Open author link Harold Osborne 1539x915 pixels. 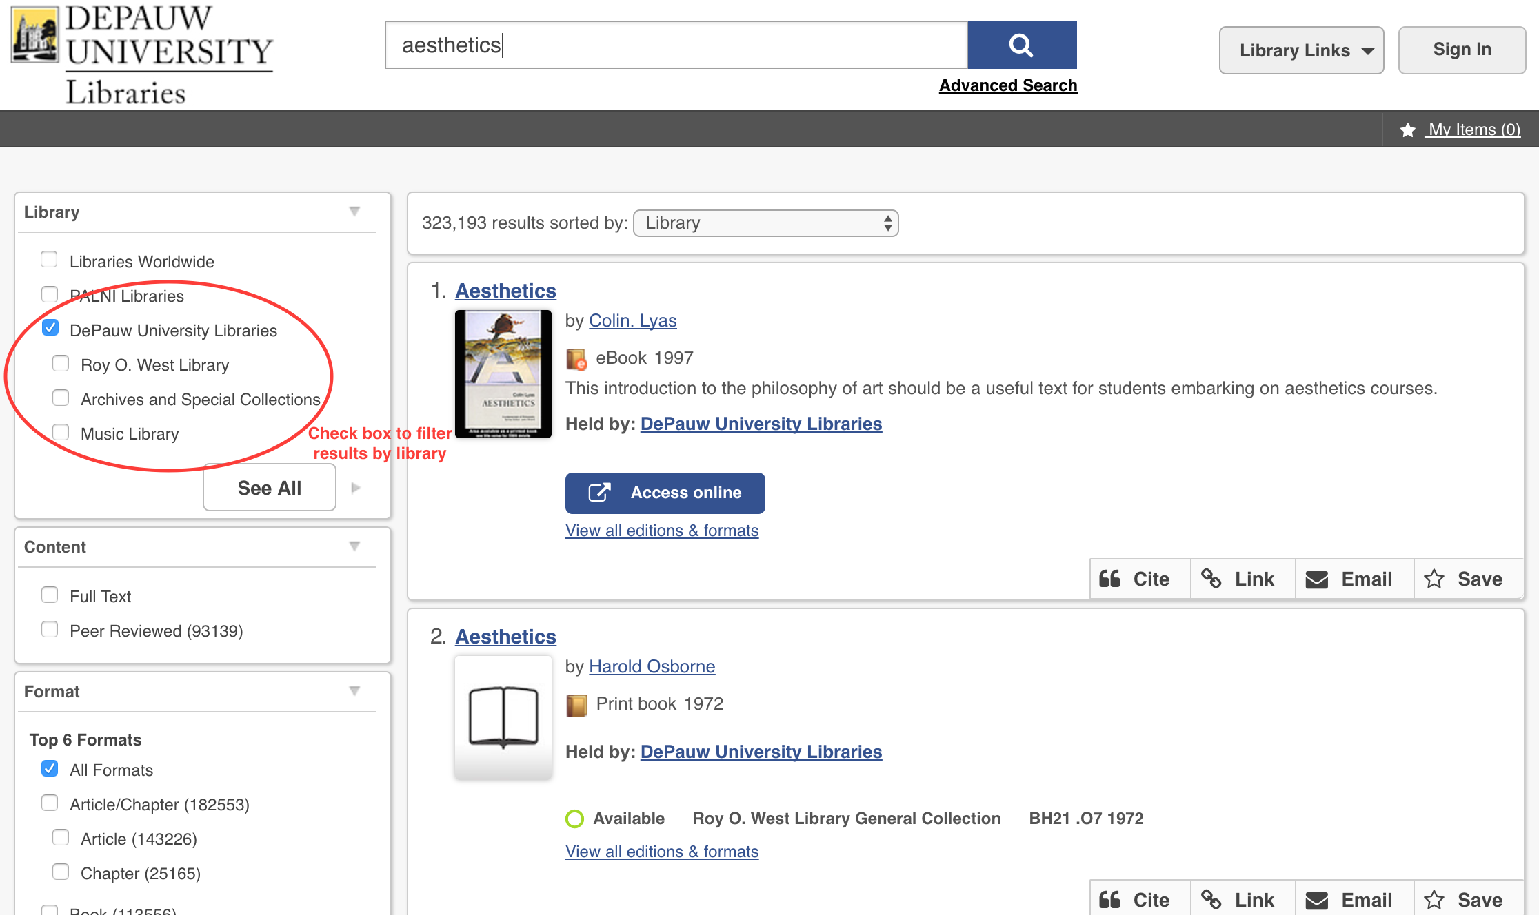pyautogui.click(x=652, y=666)
